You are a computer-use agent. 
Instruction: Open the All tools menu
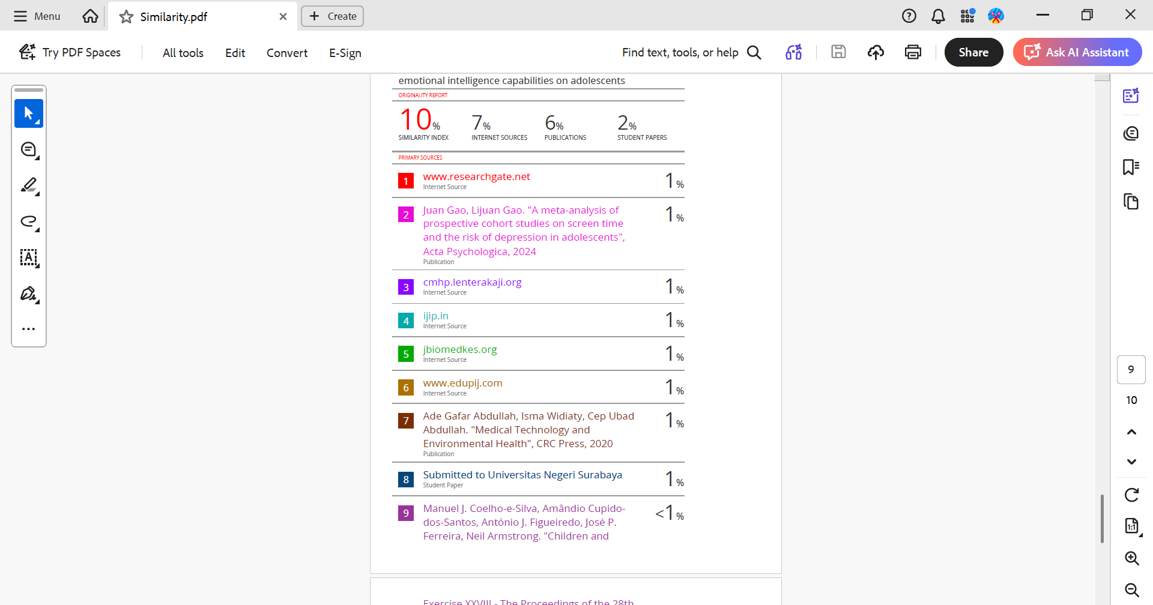(183, 53)
